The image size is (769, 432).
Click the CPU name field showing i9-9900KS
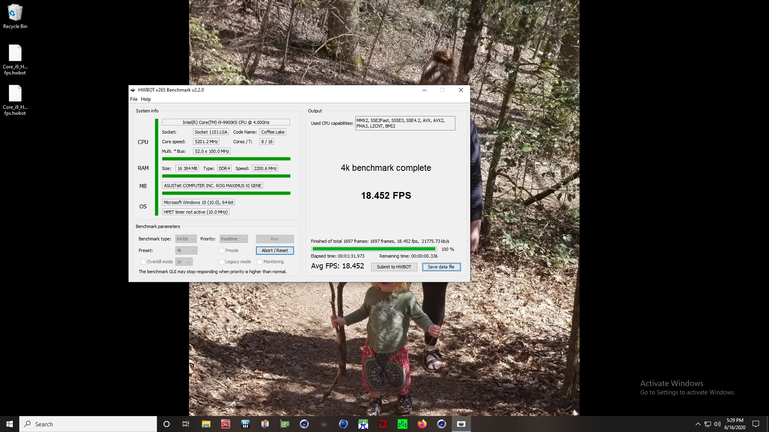tap(226, 122)
